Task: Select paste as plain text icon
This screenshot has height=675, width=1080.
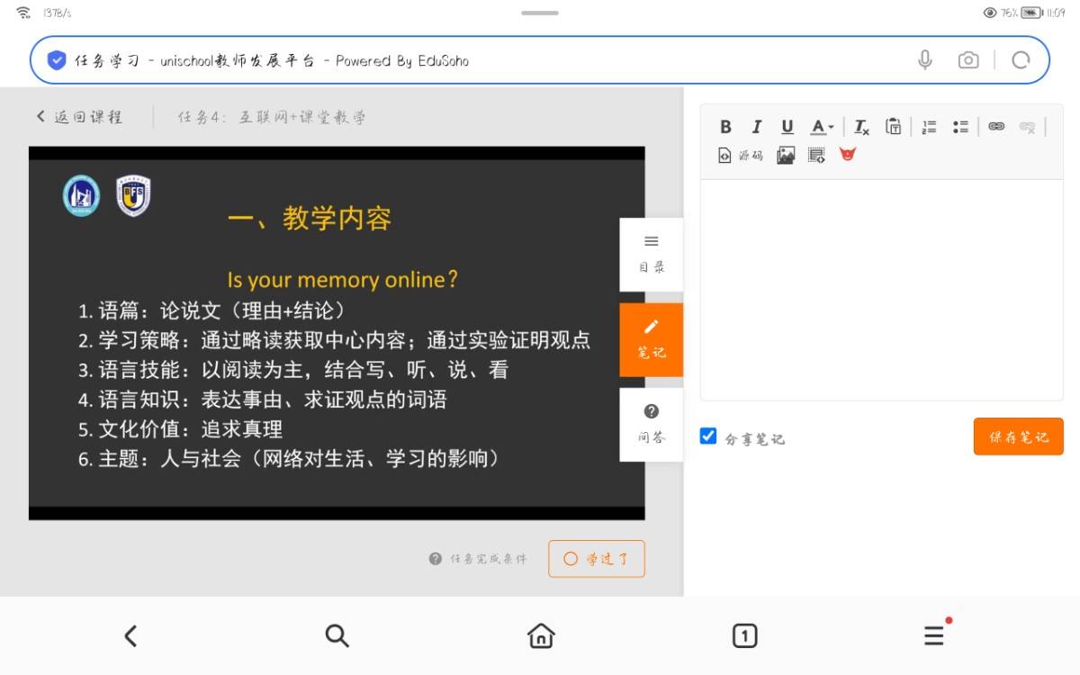Action: (893, 127)
